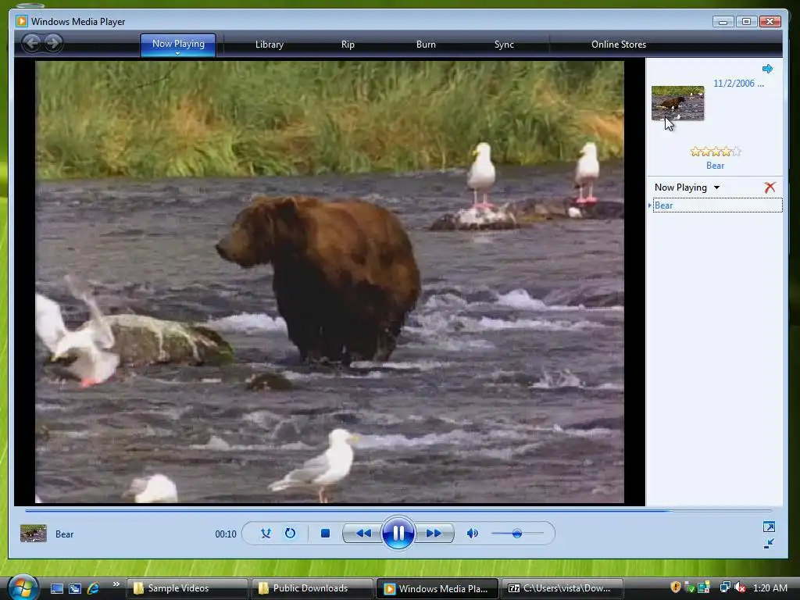The image size is (800, 600).
Task: Turn on repeat mode
Action: [290, 533]
